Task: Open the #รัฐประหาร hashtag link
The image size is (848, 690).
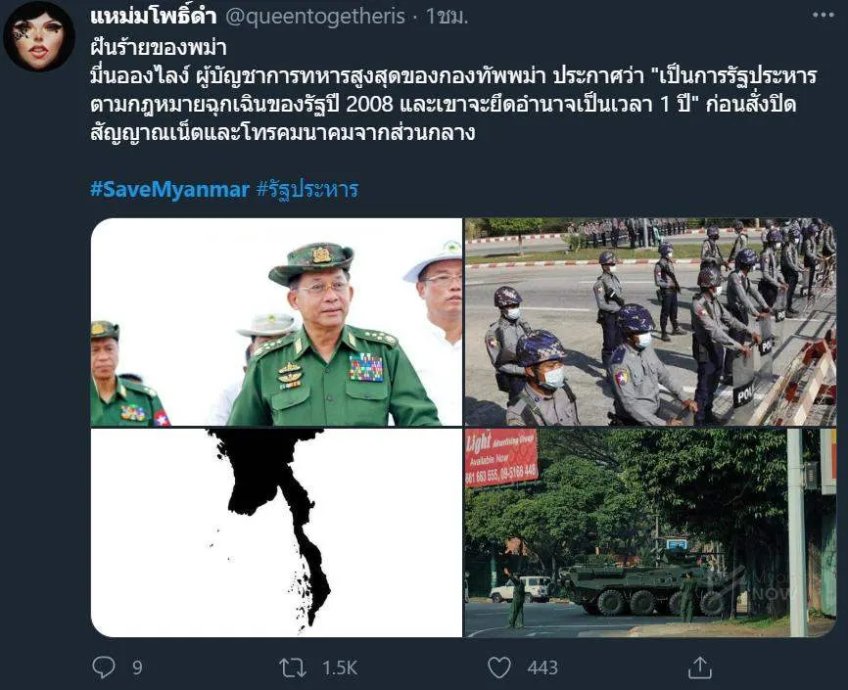Action: coord(307,190)
